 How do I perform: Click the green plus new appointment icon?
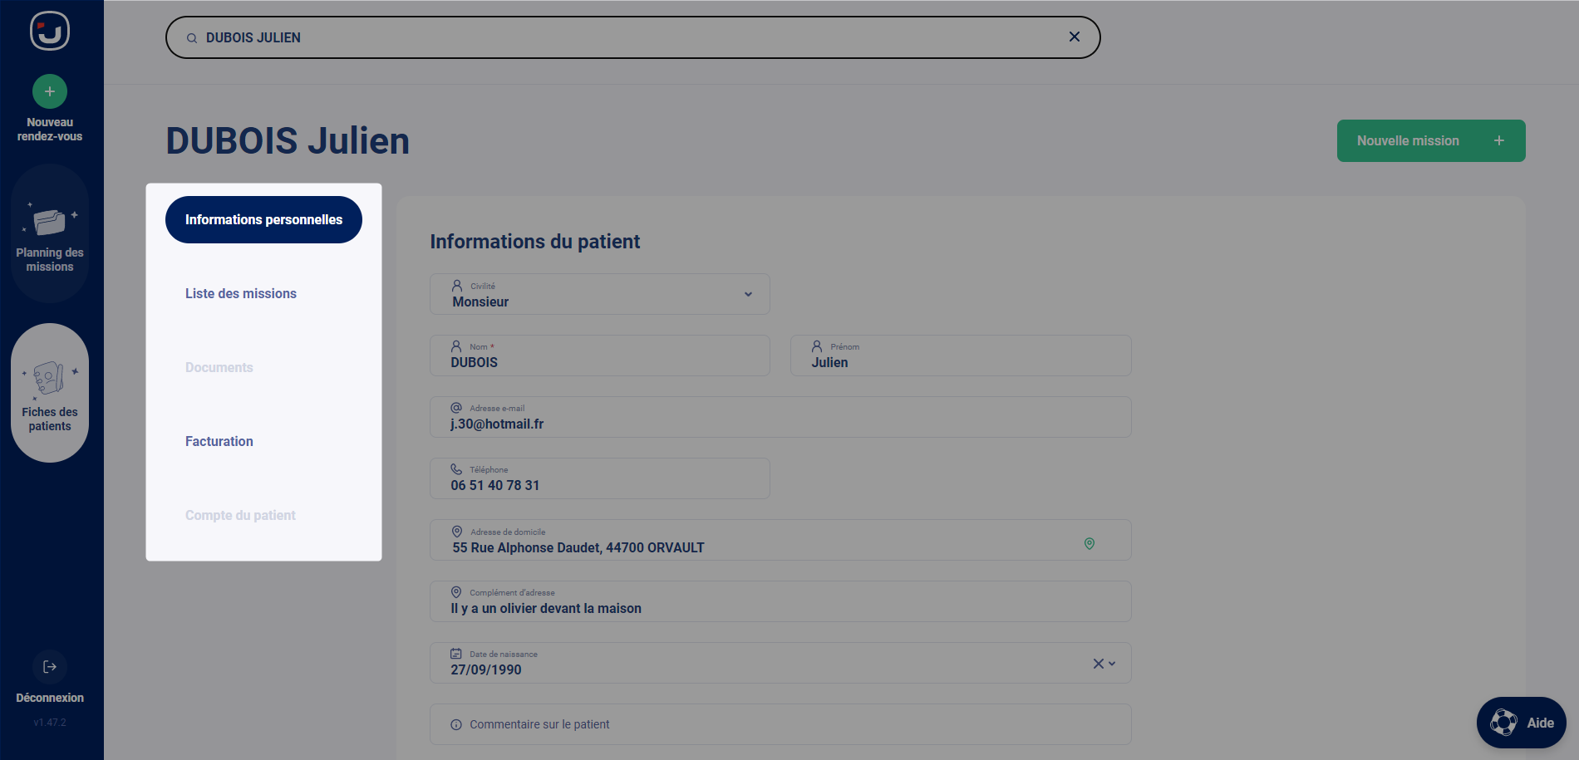(50, 91)
